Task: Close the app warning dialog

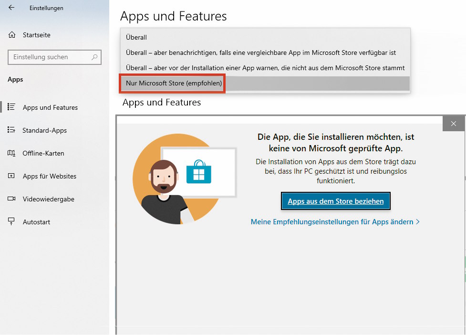Action: click(x=453, y=124)
